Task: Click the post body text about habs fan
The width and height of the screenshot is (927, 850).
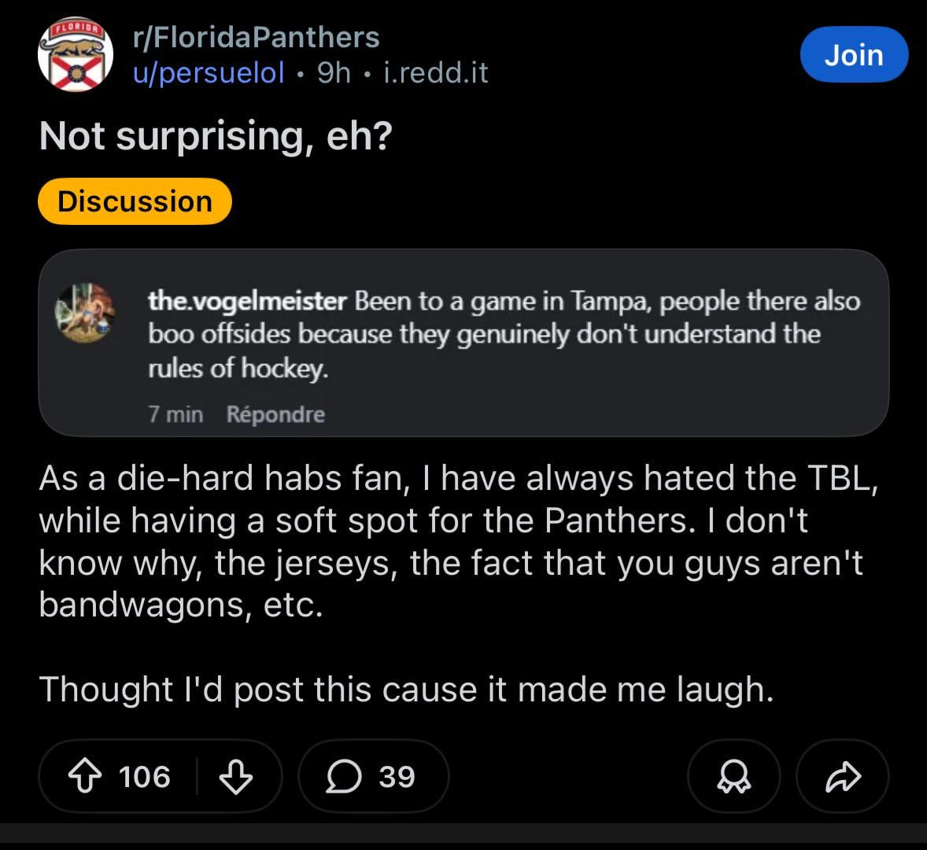Action: (456, 541)
